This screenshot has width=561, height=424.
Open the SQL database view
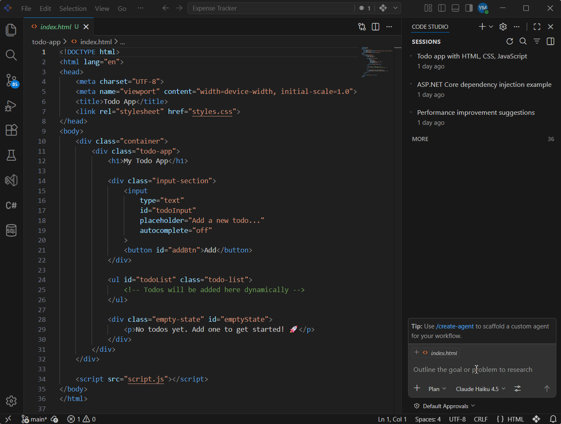click(x=11, y=230)
